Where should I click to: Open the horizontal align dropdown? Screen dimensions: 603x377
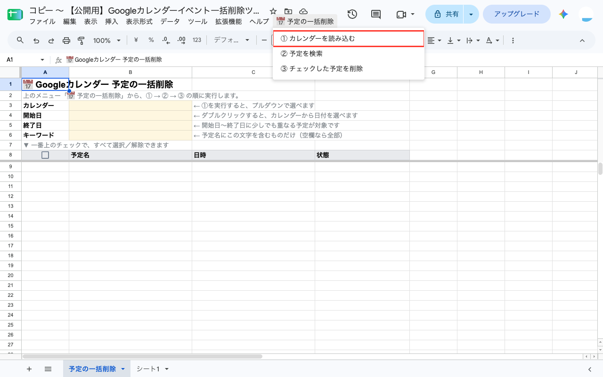click(x=434, y=40)
